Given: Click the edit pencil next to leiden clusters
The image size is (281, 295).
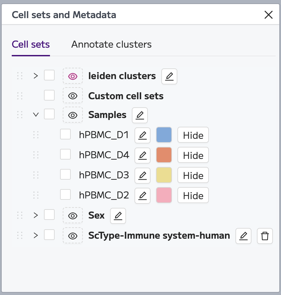Looking at the screenshot, I should [x=169, y=76].
